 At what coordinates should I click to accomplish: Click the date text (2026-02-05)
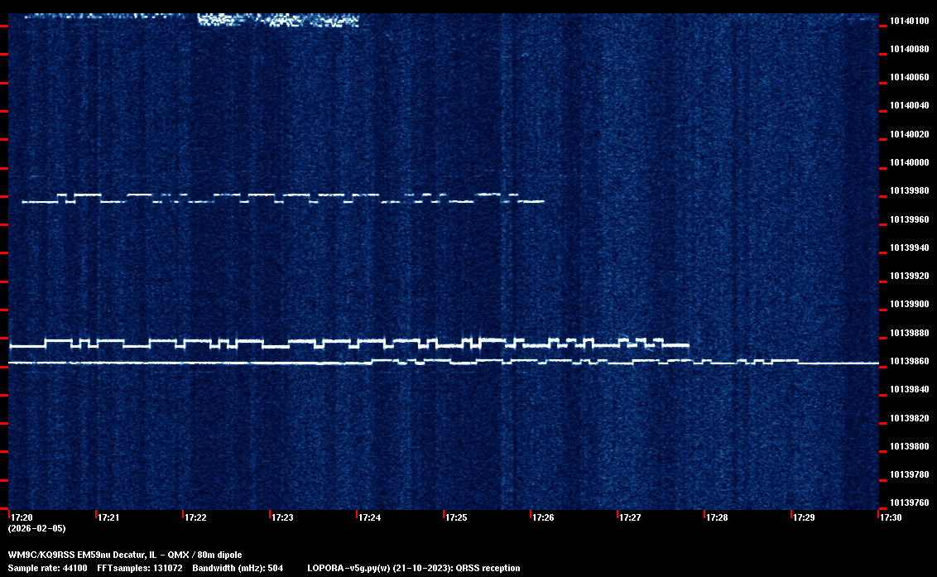click(36, 528)
